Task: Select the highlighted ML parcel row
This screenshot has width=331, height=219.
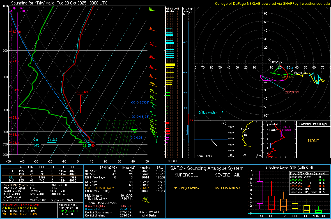Action: tap(42, 177)
